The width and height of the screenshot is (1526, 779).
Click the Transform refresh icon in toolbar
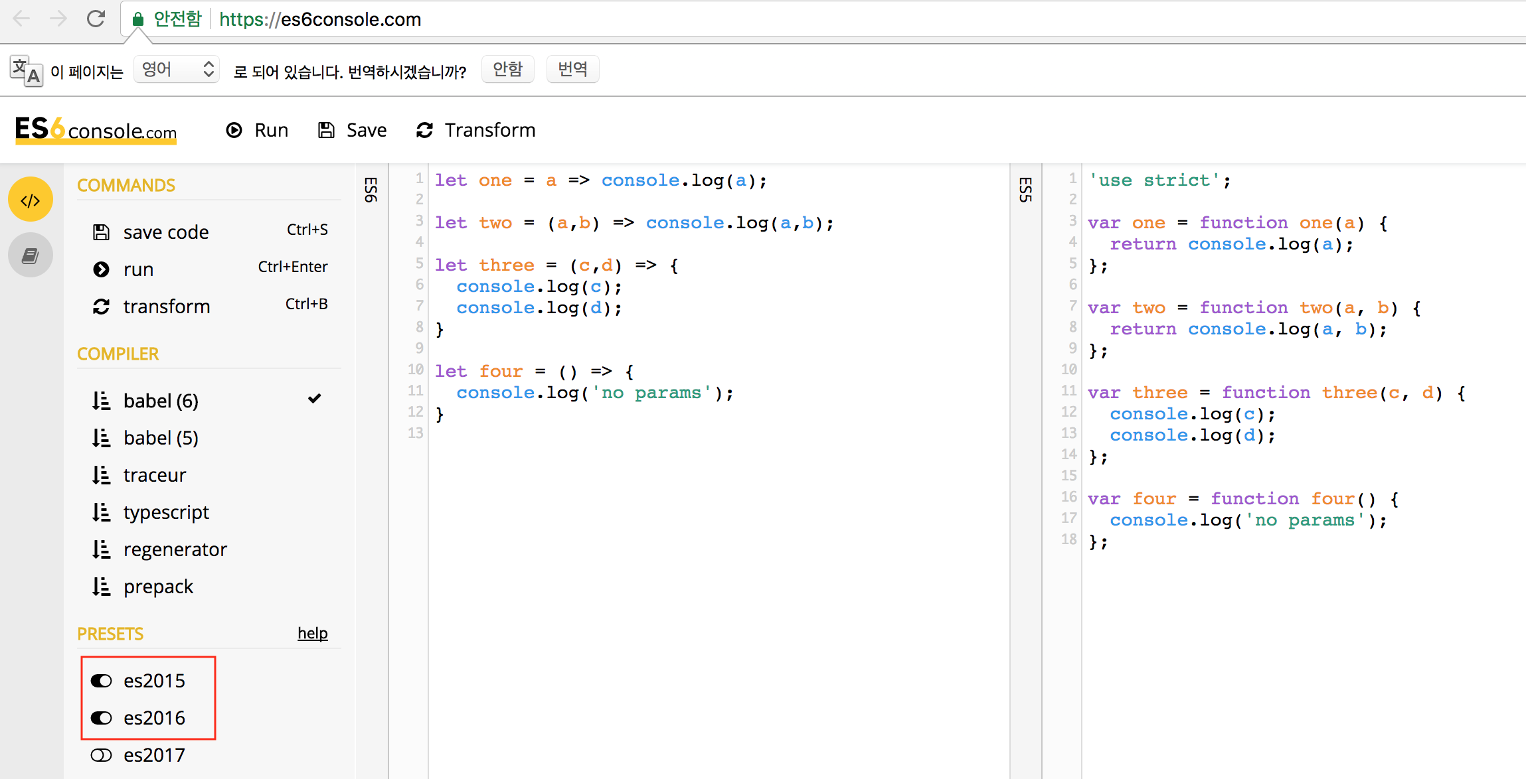tap(425, 130)
